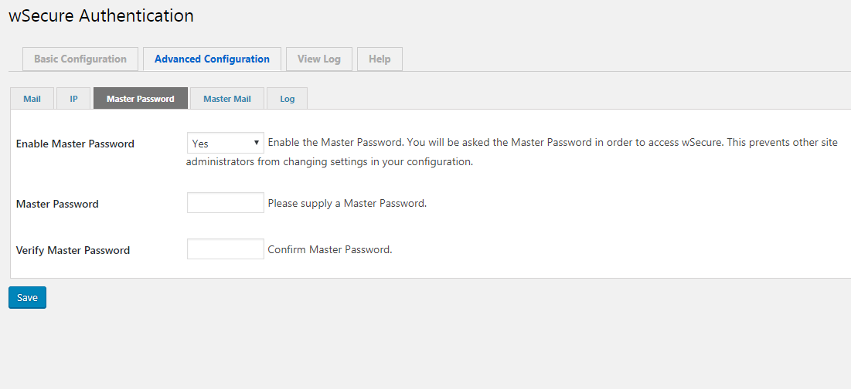This screenshot has height=389, width=851.
Task: Click the Master Password input field
Action: (x=225, y=203)
